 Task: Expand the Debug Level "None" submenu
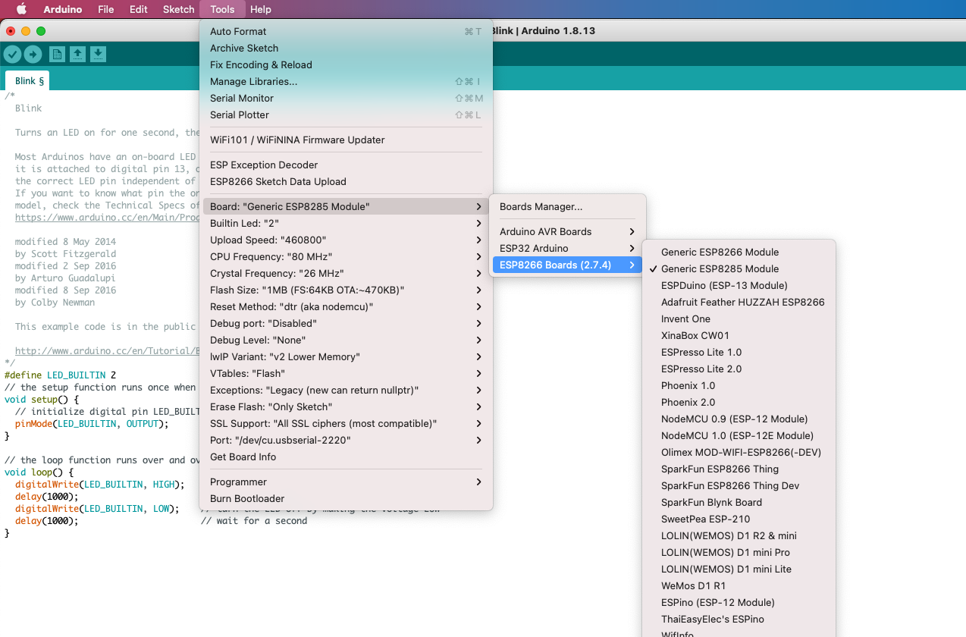(346, 340)
